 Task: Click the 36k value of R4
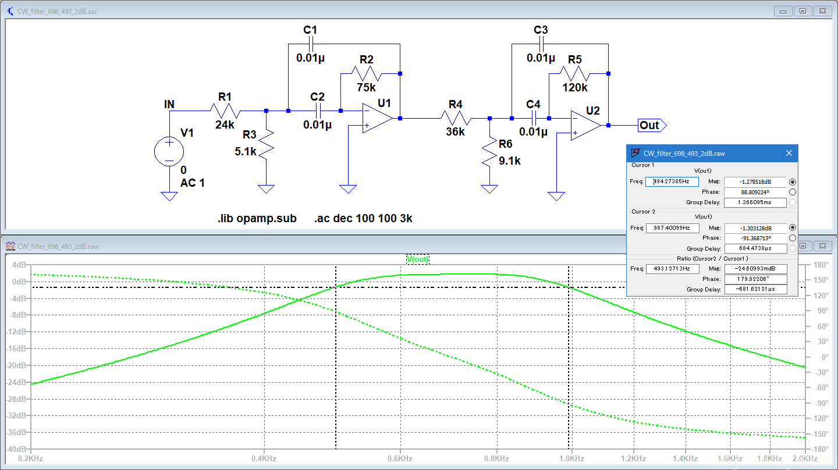click(x=456, y=132)
